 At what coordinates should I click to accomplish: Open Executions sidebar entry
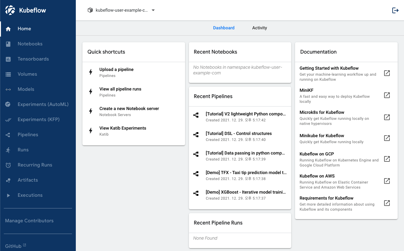click(38, 195)
